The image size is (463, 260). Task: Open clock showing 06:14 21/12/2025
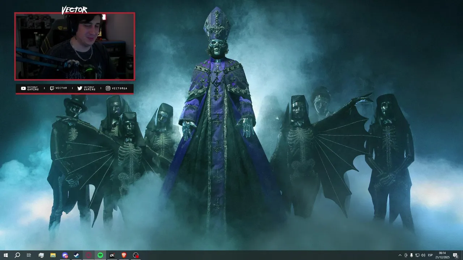[442, 255]
